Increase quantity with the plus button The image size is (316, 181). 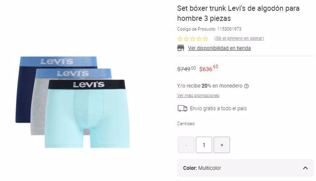(x=222, y=145)
